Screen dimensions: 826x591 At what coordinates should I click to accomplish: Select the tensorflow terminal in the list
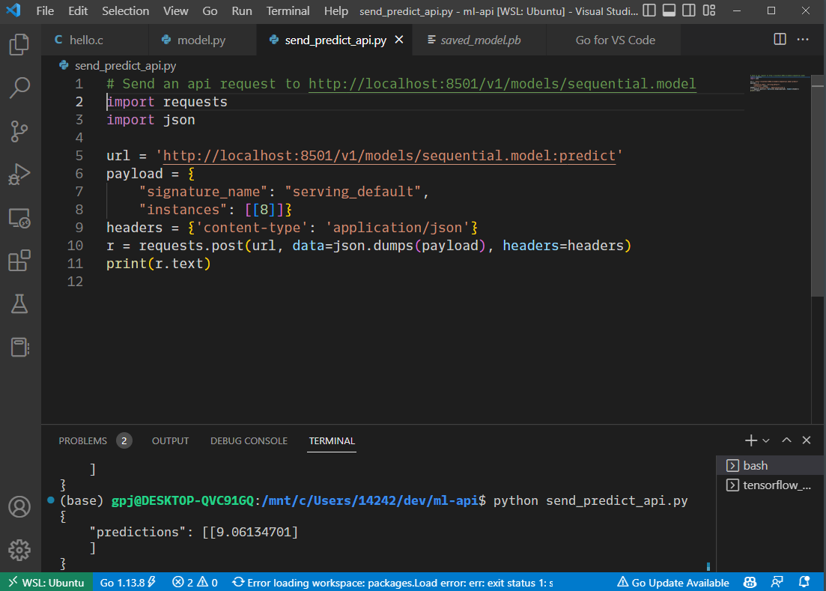771,485
